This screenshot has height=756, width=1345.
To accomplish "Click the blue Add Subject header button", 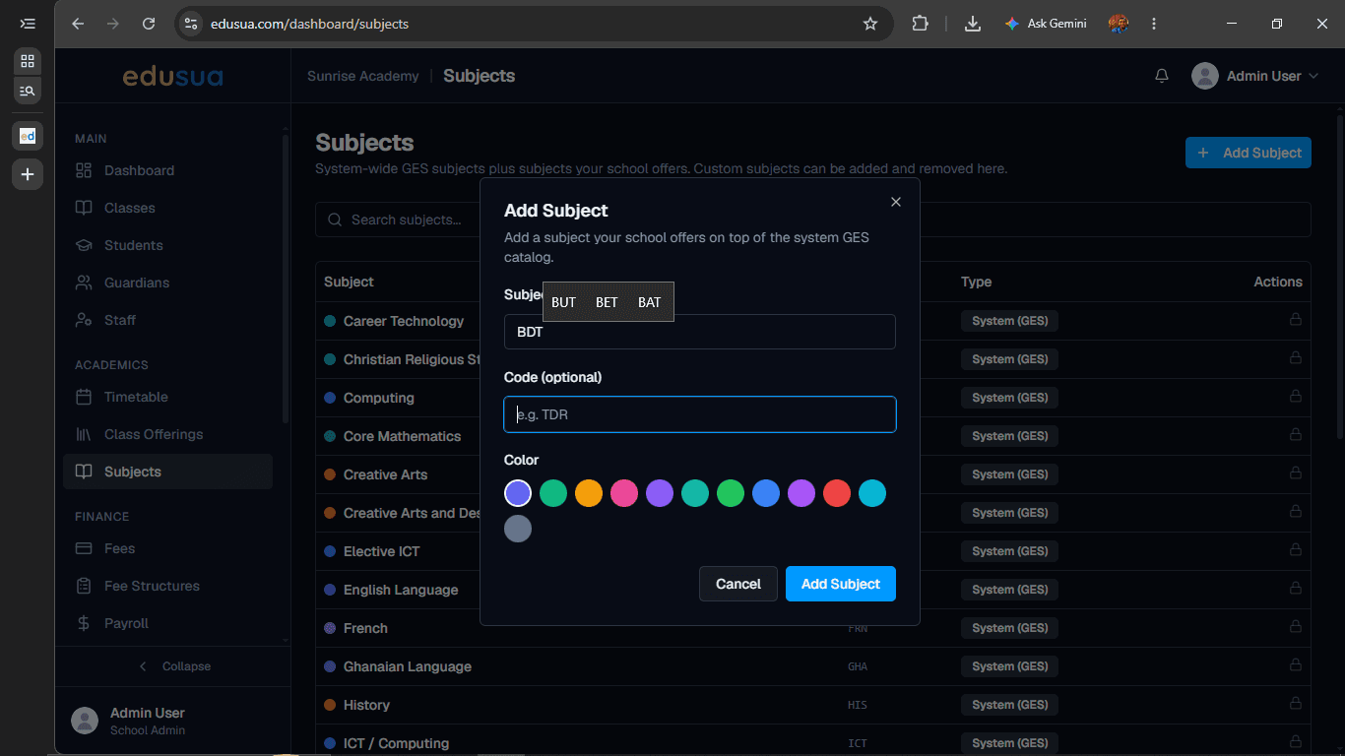I will [x=1249, y=153].
